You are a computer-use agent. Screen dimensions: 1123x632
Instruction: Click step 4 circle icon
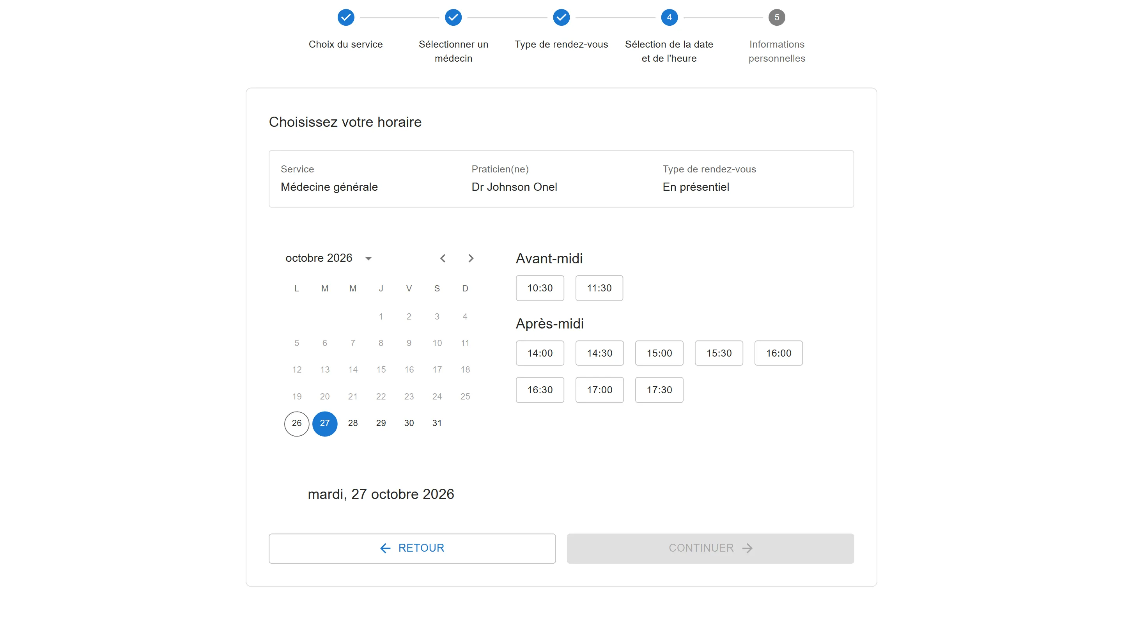click(669, 18)
